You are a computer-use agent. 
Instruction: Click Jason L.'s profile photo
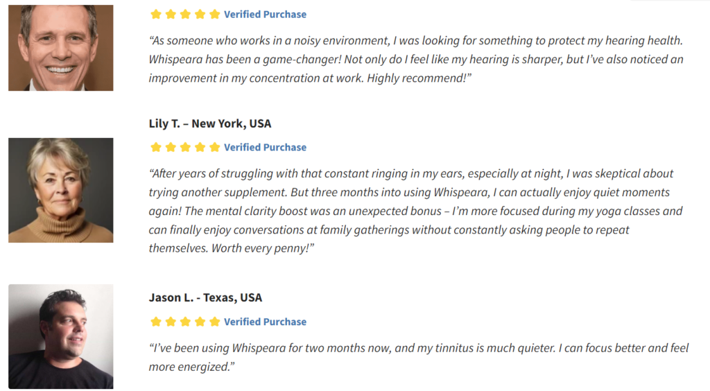[61, 336]
